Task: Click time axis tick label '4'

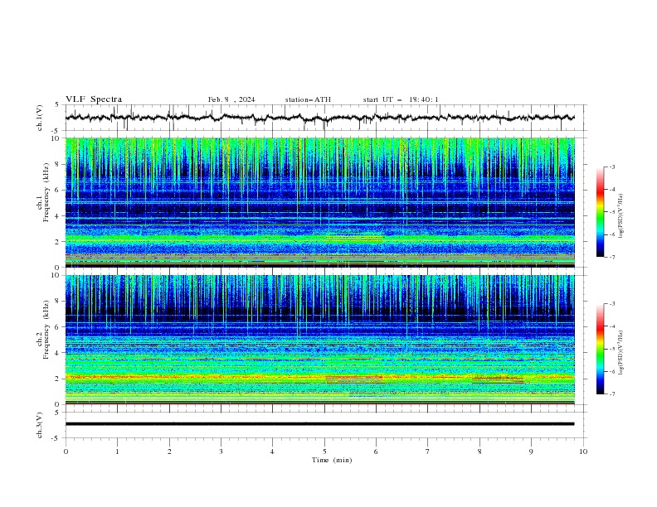Action: [x=272, y=451]
